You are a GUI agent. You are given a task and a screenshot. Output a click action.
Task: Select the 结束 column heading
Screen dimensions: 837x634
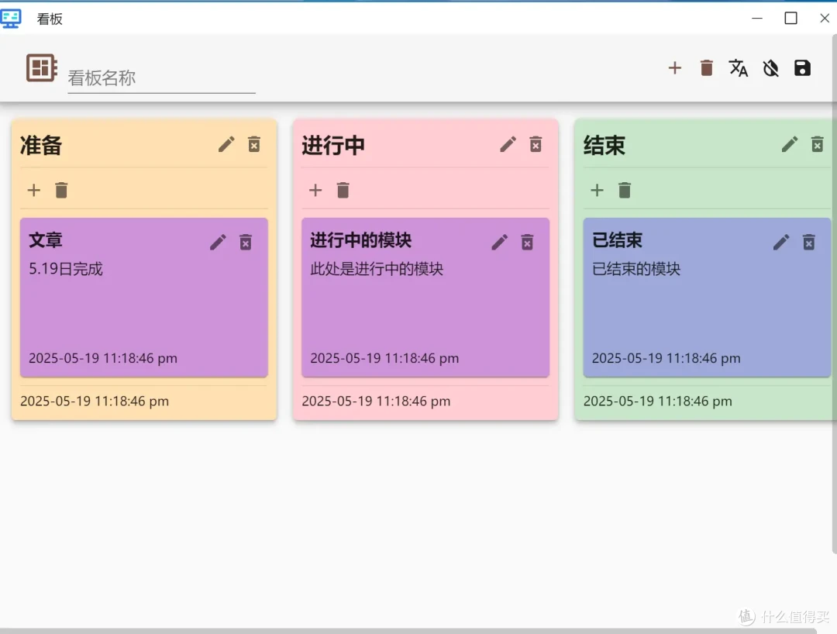[604, 145]
